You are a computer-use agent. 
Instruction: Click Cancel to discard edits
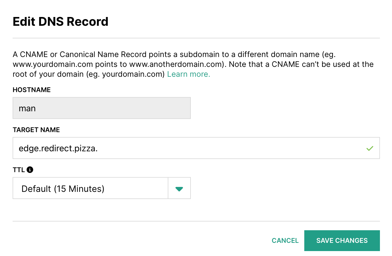pos(285,240)
